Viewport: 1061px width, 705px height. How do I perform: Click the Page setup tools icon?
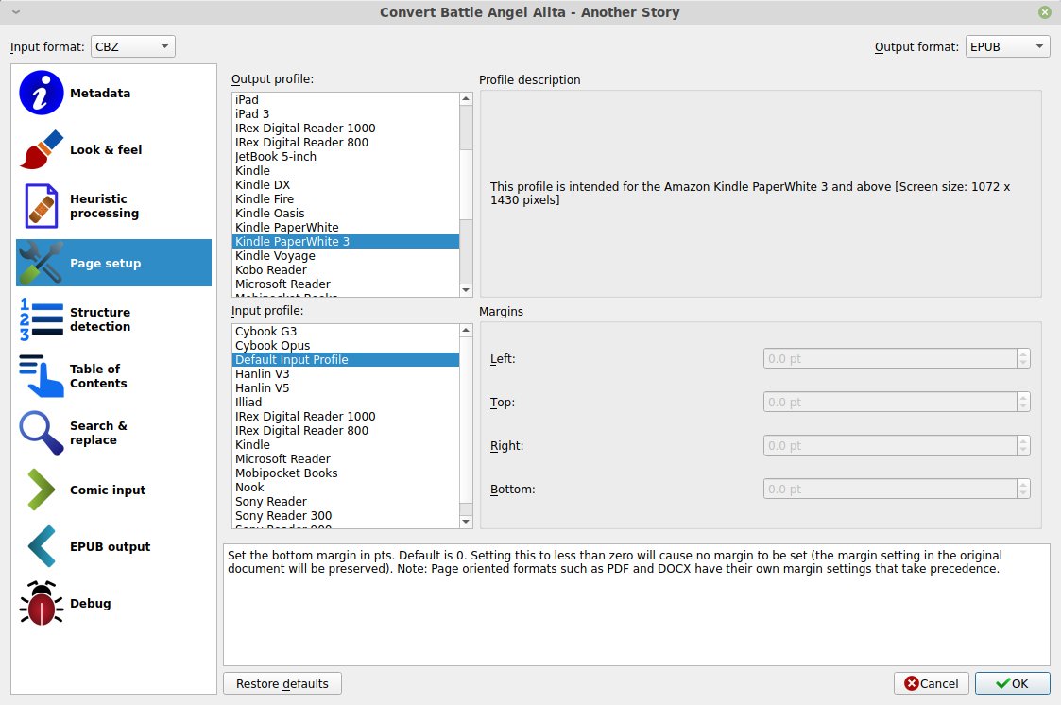point(42,263)
